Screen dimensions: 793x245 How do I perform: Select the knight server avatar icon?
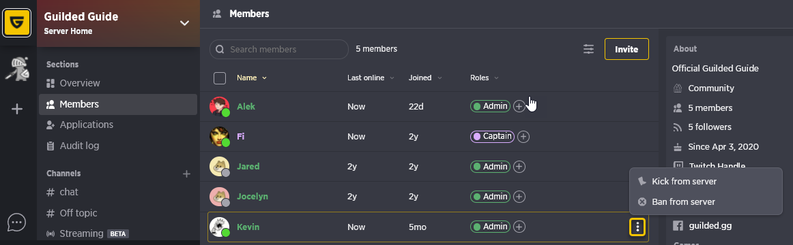pyautogui.click(x=17, y=68)
